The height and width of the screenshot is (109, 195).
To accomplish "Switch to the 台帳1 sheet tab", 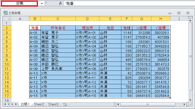I will 25,104.
